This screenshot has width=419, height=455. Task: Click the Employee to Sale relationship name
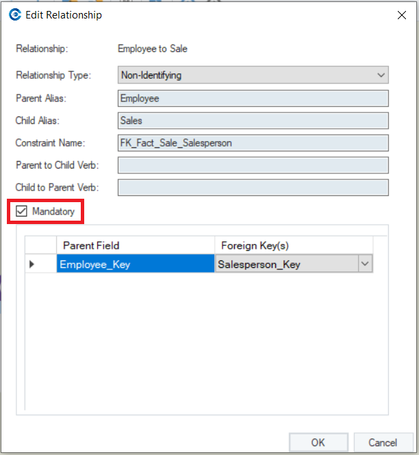point(153,49)
